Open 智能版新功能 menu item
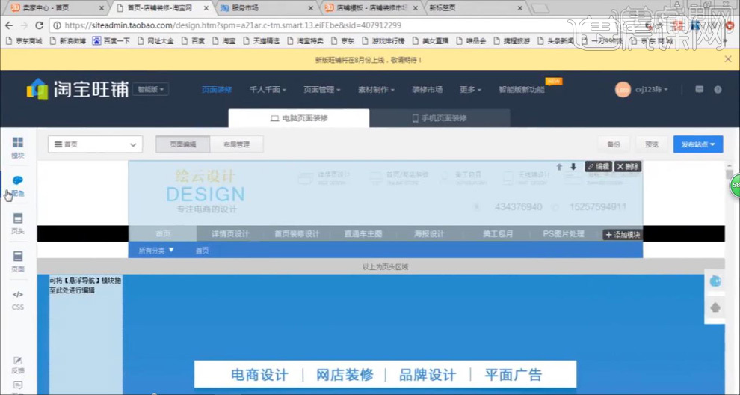This screenshot has height=395, width=740. [522, 89]
